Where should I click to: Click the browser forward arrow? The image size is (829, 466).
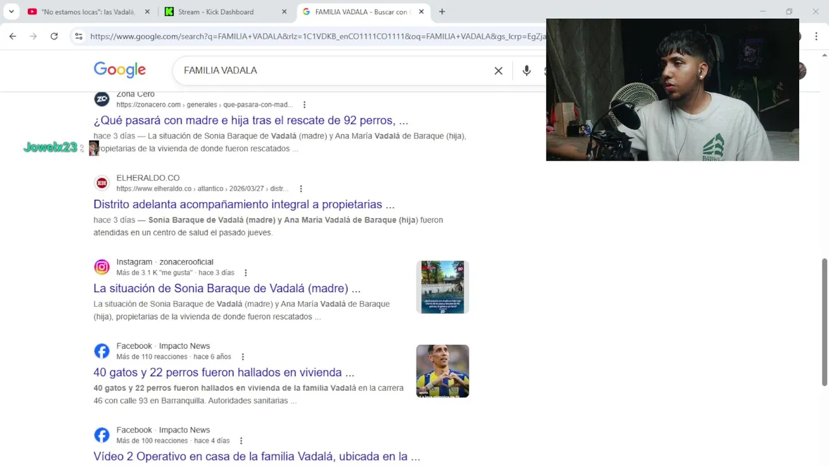pos(34,36)
